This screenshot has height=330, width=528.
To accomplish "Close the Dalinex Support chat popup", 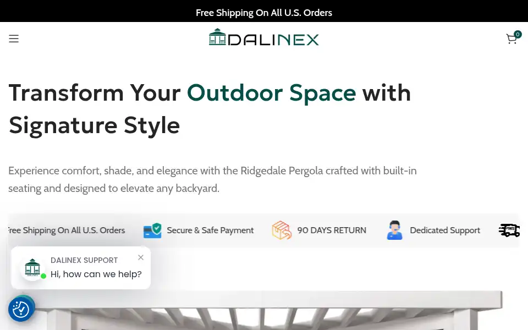I will click(141, 257).
